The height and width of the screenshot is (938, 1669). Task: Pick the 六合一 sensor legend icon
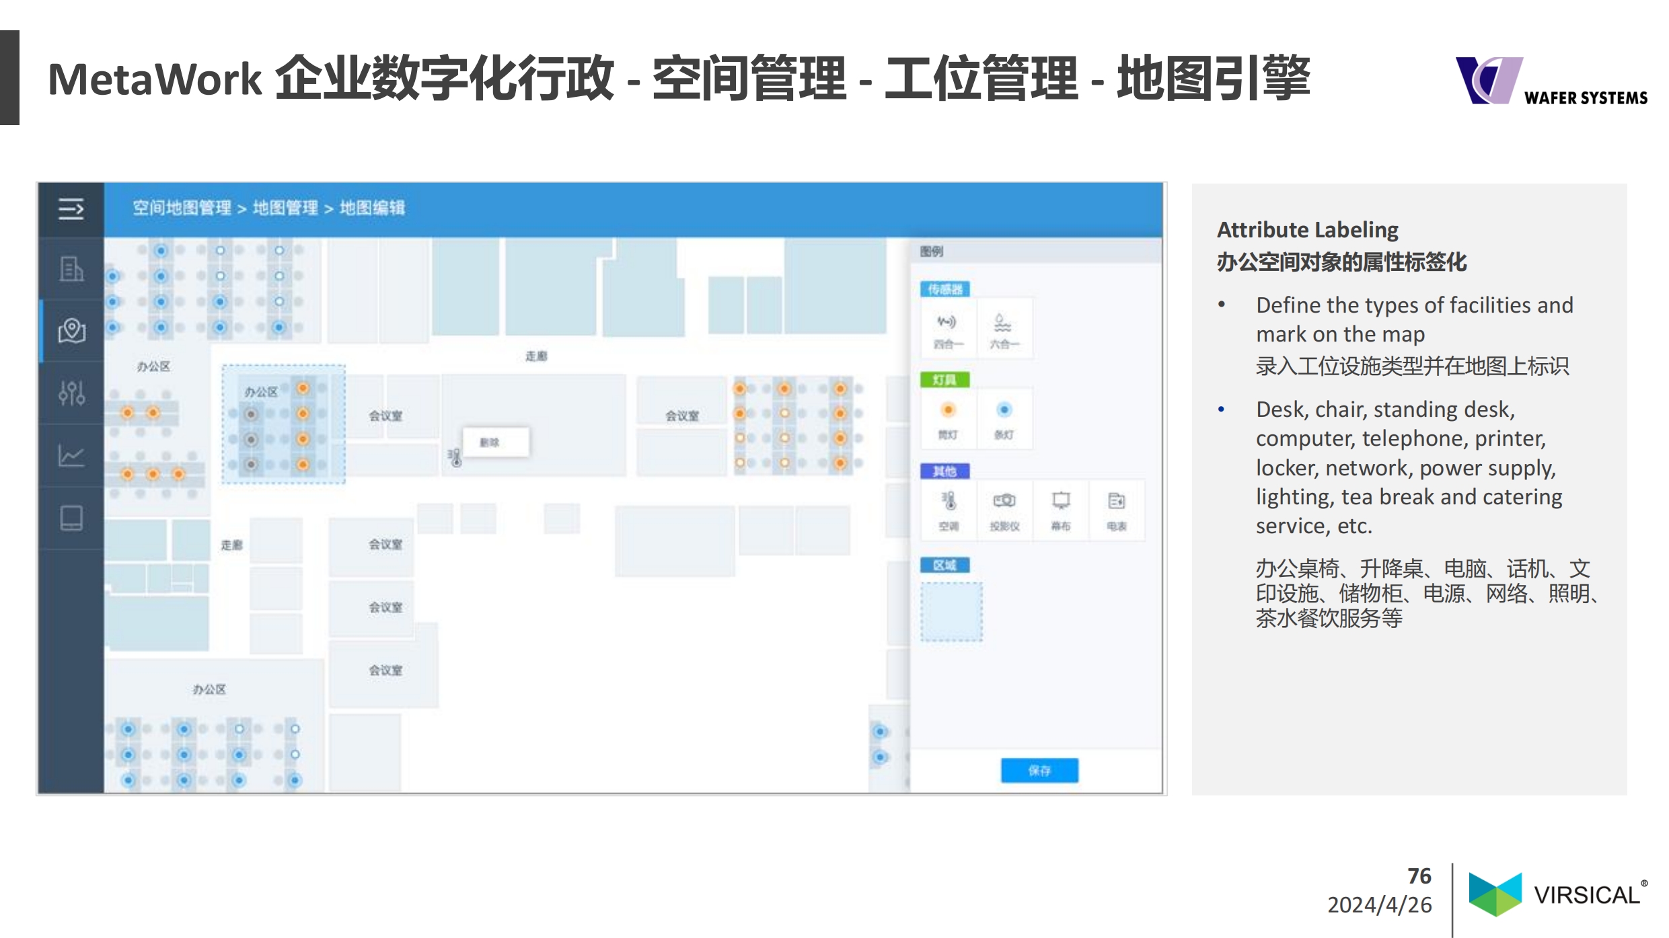click(x=1004, y=329)
